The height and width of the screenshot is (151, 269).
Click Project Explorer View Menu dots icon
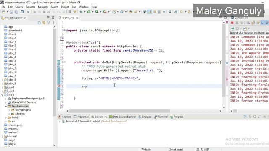pyautogui.click(x=53, y=23)
